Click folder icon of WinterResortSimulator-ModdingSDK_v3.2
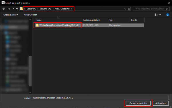The image size is (172, 108). pyautogui.click(x=37, y=25)
